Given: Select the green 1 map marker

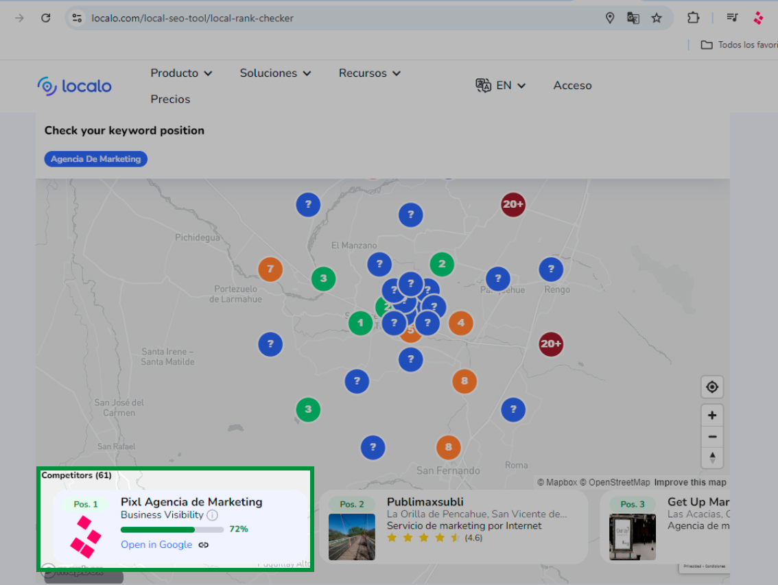Looking at the screenshot, I should click(x=361, y=323).
